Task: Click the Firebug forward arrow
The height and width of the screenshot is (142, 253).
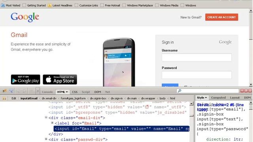Action: 24,91
